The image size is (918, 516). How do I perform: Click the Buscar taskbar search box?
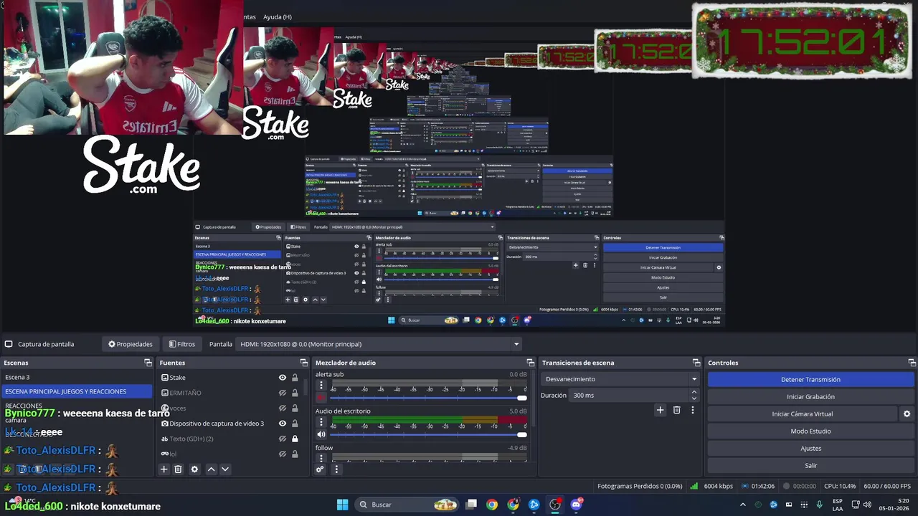click(x=408, y=505)
